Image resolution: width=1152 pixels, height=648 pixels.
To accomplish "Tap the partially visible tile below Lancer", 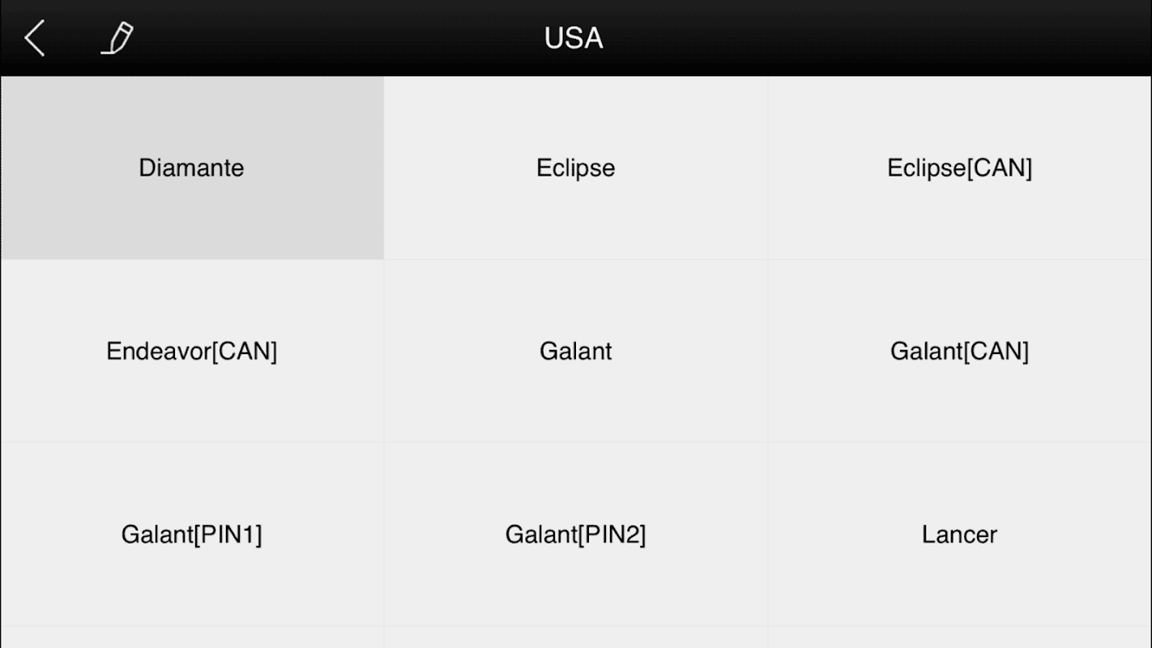I will point(960,637).
